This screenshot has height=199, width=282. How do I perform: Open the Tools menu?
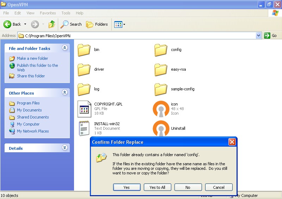(x=66, y=13)
